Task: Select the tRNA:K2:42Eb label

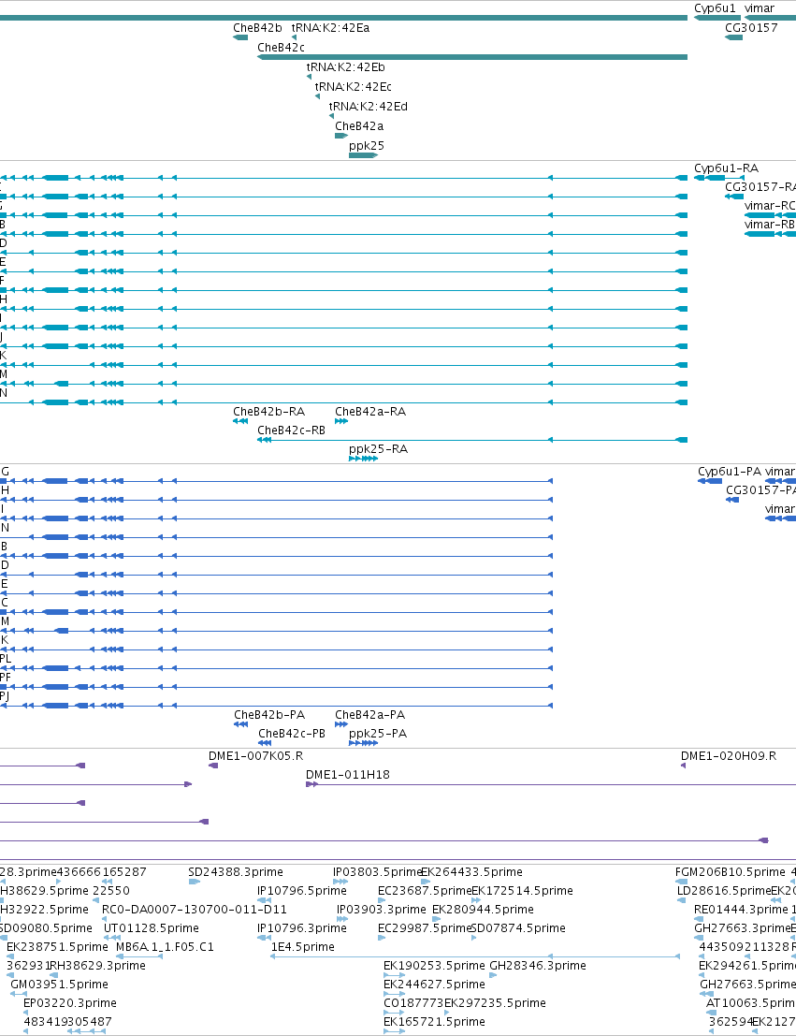Action: (345, 67)
